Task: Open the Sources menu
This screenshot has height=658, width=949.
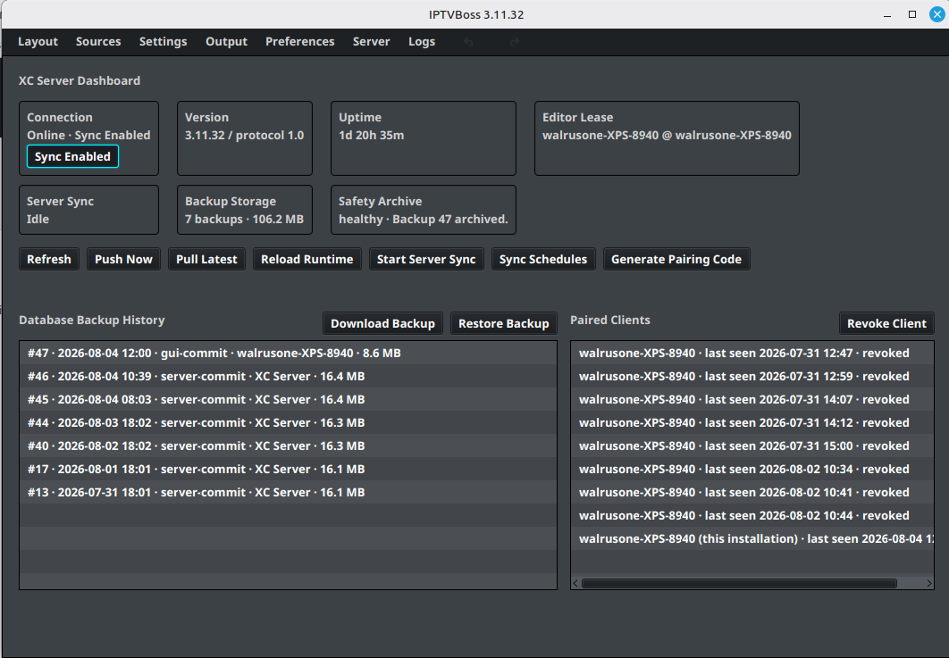Action: pos(98,42)
